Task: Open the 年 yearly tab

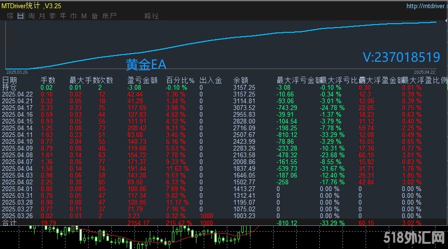Action: coord(63,16)
